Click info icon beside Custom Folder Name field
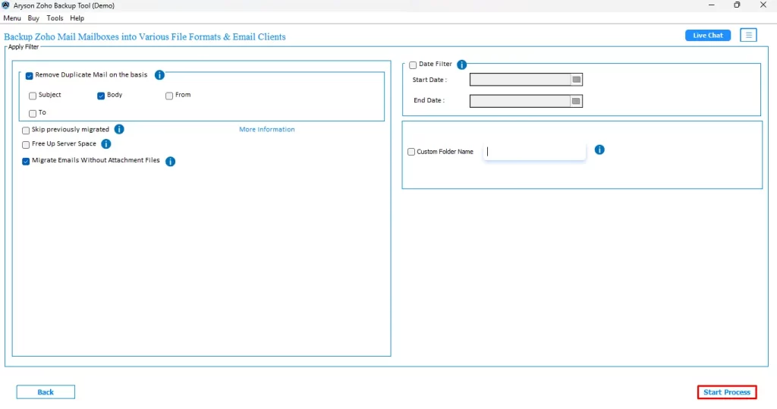Viewport: 777px width, 409px height. coord(599,149)
